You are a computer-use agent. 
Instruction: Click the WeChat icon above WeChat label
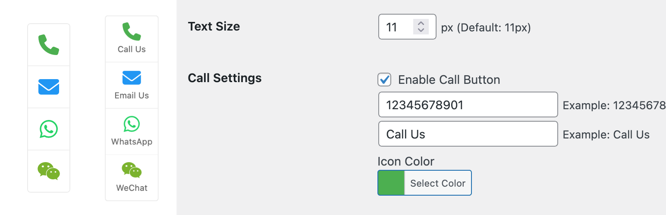click(x=132, y=170)
